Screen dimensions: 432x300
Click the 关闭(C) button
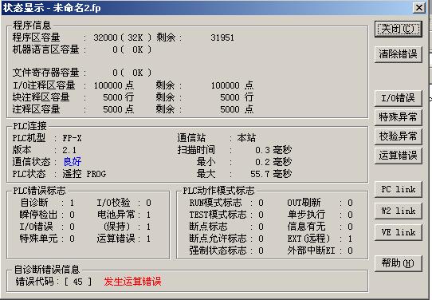pos(398,29)
